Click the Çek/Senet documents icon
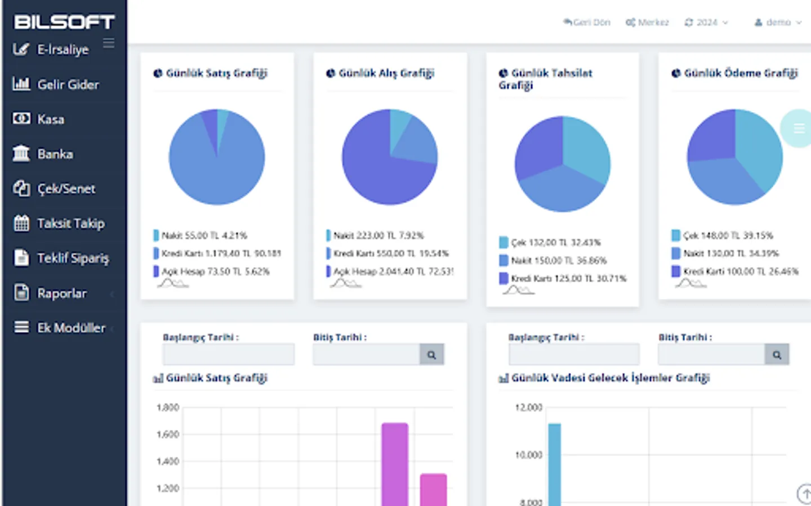 (x=21, y=188)
